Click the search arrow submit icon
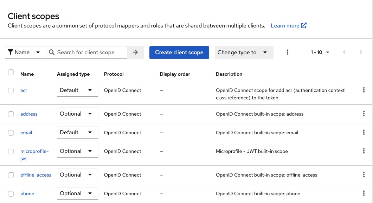This screenshot has width=373, height=203. click(x=135, y=52)
